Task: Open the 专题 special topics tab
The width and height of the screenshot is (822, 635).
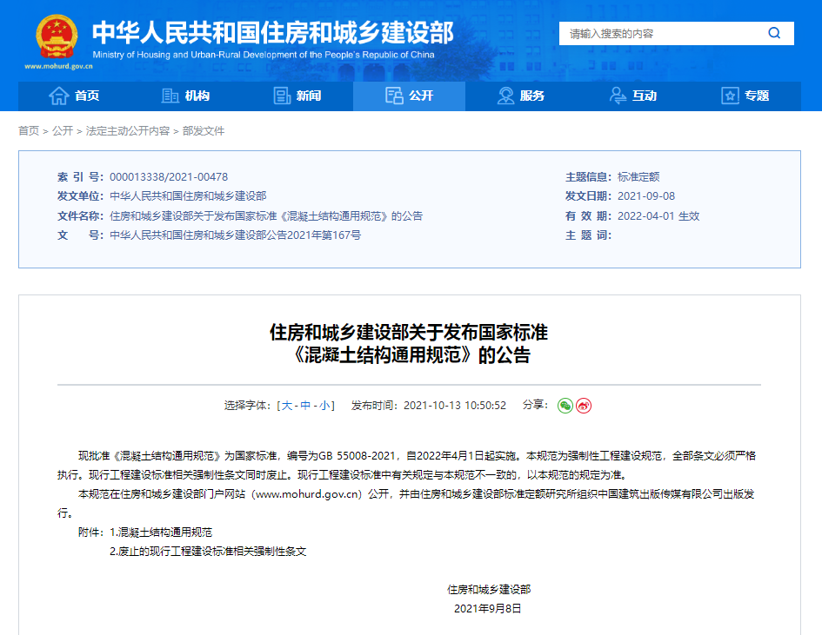Action: point(745,96)
